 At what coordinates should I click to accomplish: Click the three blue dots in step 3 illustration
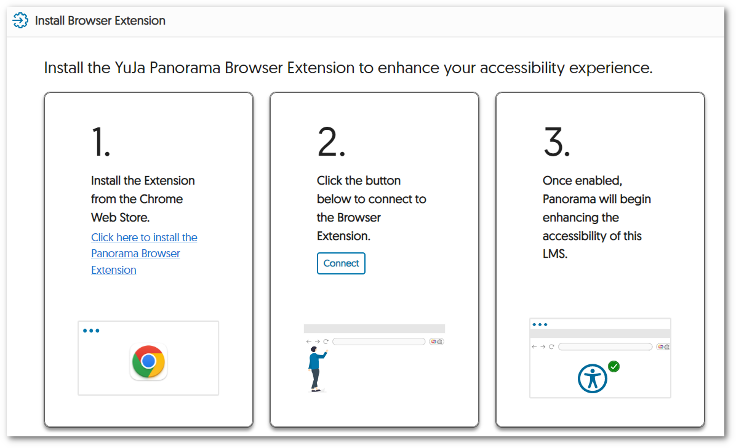click(x=540, y=324)
